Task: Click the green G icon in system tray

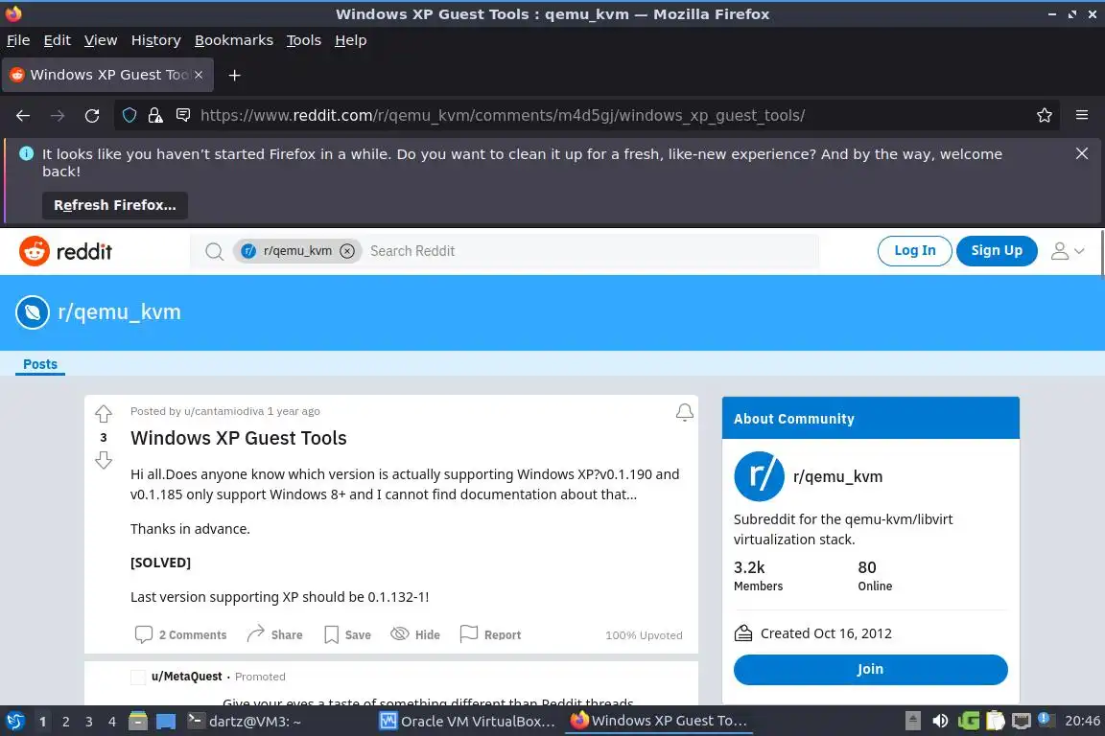Action: [968, 721]
